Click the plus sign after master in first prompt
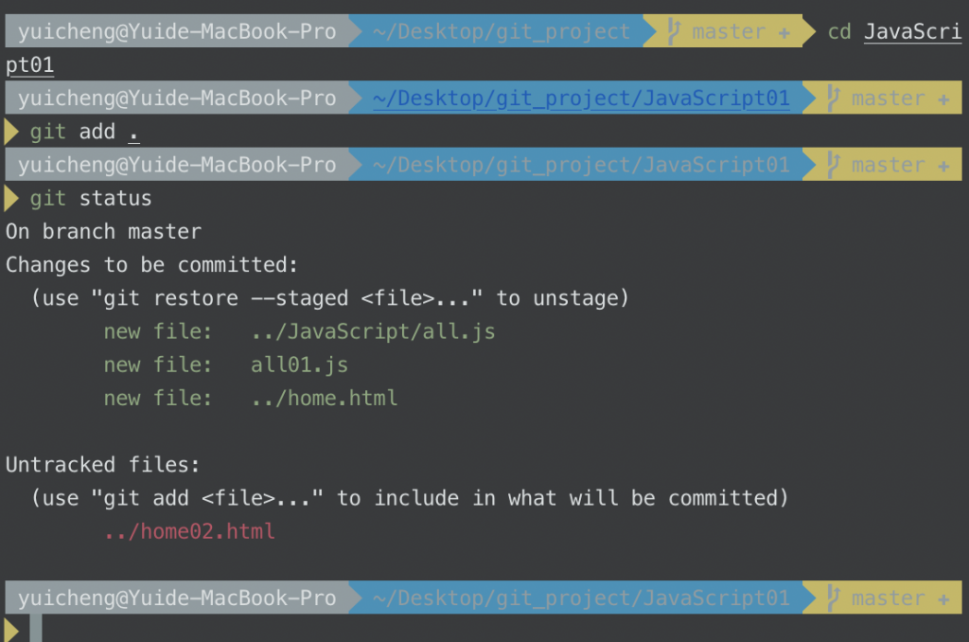Screen dimensions: 969x642 click(784, 33)
